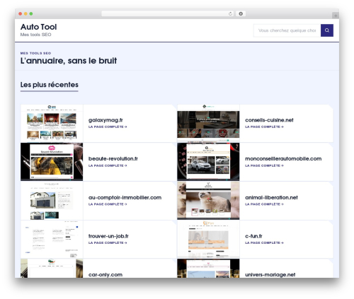
Task: Open animal-liberation.net listing title
Action: [271, 197]
